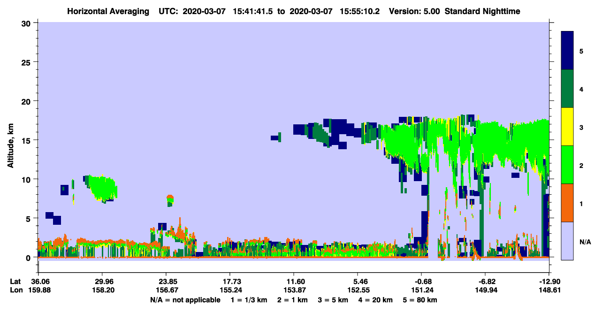Click 'Version: 5.00' in the title
This screenshot has height=313, width=610.
[414, 11]
